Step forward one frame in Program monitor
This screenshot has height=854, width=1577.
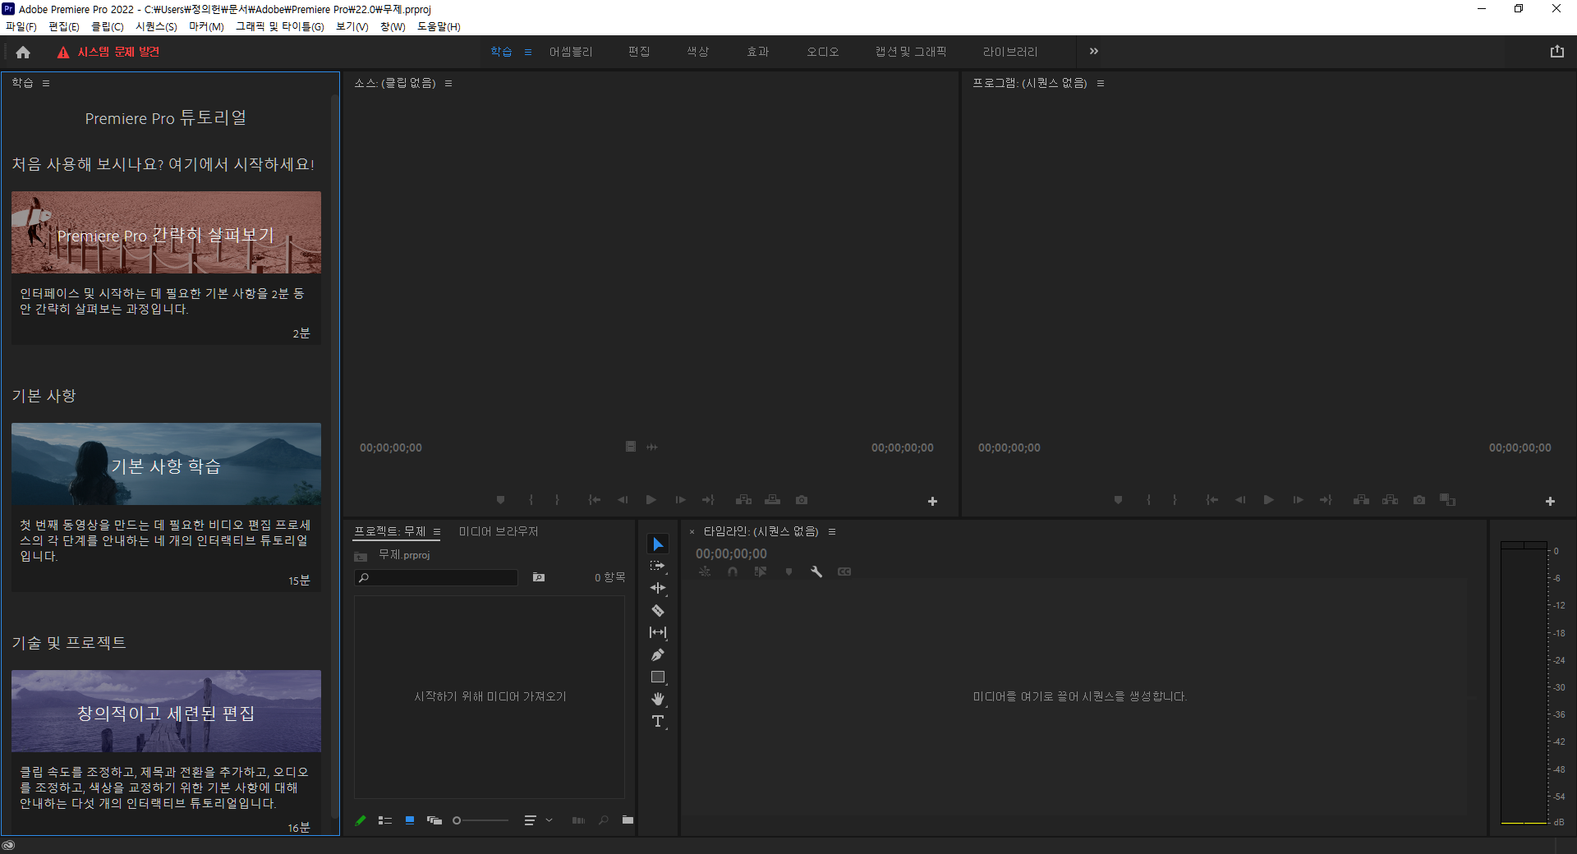click(1298, 500)
